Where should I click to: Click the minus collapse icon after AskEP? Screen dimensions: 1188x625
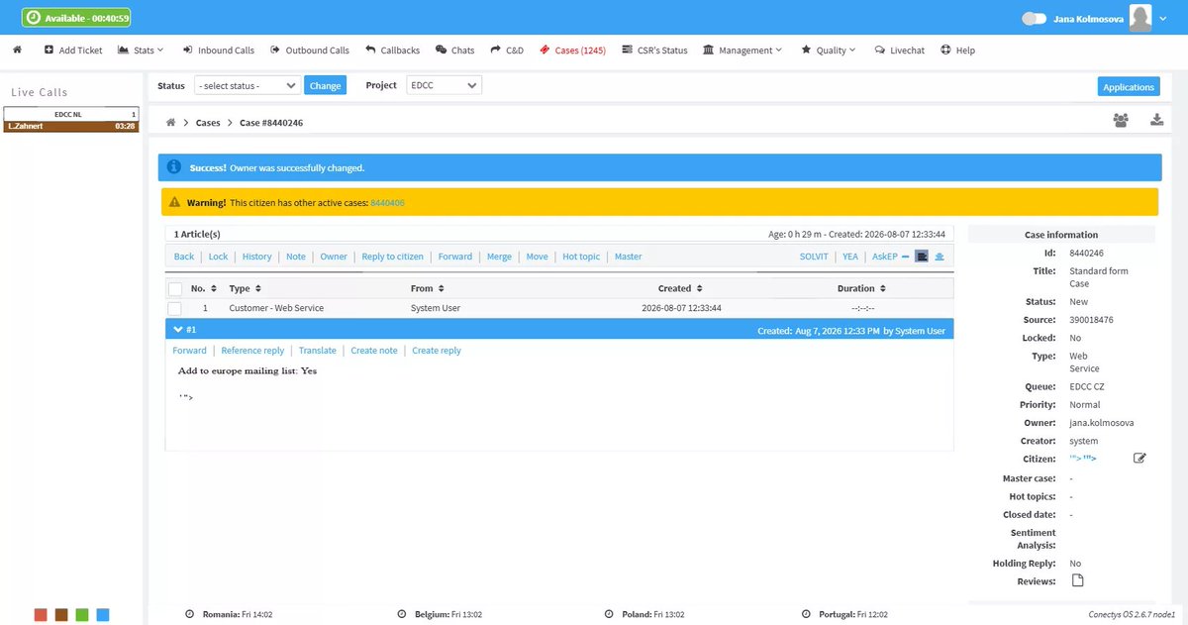906,257
